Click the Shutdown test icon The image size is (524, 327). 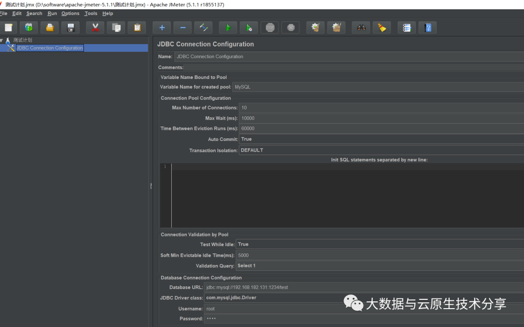pos(291,28)
